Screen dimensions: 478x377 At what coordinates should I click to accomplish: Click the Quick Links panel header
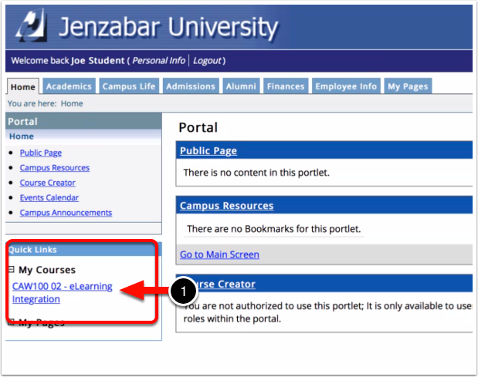click(83, 250)
